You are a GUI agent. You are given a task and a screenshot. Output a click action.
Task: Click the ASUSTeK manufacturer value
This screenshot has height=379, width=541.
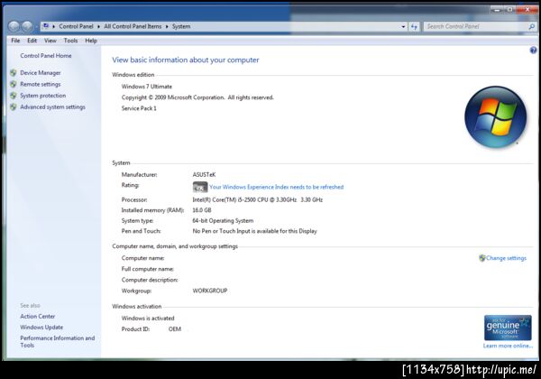pos(204,175)
